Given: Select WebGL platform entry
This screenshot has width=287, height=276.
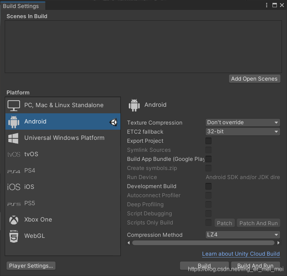Looking at the screenshot, I should click(x=63, y=236).
